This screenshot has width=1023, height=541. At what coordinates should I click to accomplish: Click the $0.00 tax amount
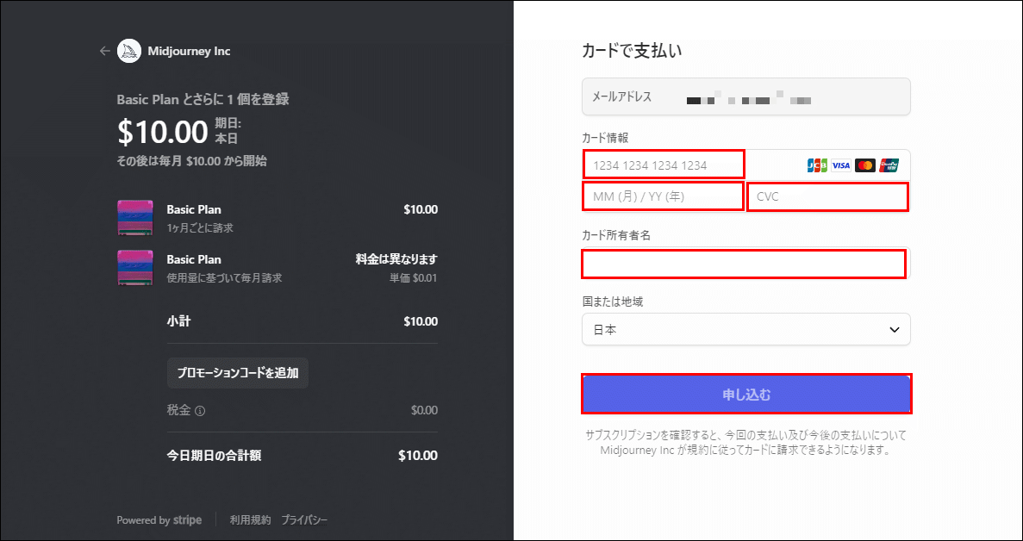click(424, 411)
